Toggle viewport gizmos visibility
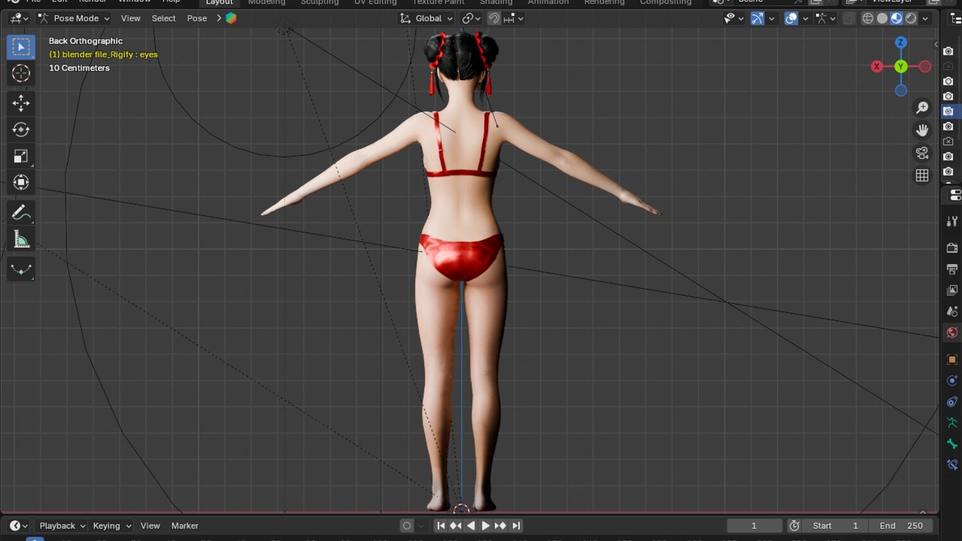The image size is (962, 541). (x=757, y=19)
